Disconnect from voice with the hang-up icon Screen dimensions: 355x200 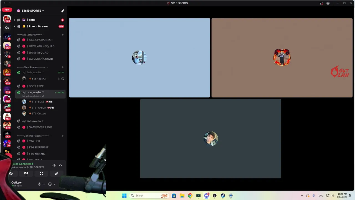60,166
